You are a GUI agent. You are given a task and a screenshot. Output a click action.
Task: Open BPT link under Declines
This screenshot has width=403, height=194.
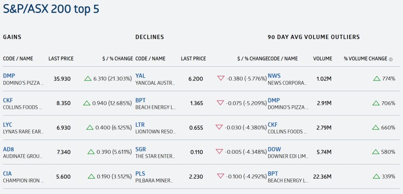pos(140,100)
